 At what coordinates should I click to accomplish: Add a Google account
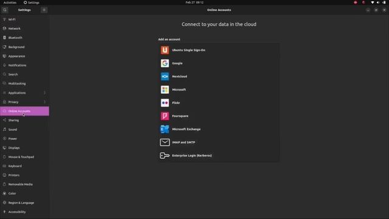[218, 63]
